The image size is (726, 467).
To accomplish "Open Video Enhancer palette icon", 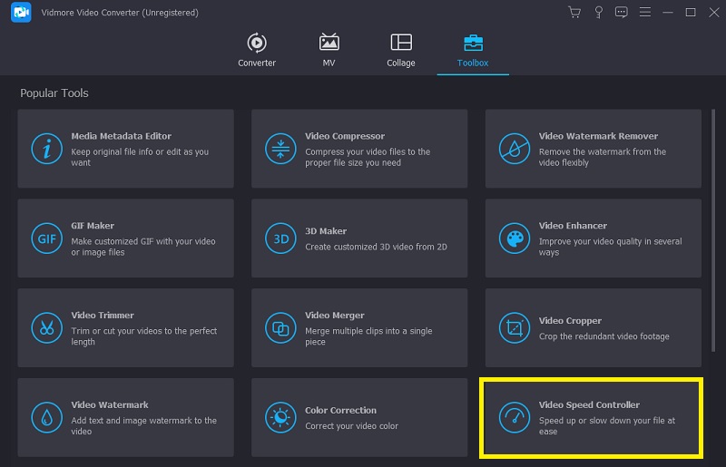I will [x=515, y=238].
